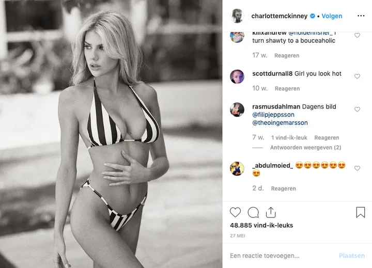This screenshot has width=372, height=268.
Task: Open the three-dot more options menu
Action: pyautogui.click(x=361, y=16)
